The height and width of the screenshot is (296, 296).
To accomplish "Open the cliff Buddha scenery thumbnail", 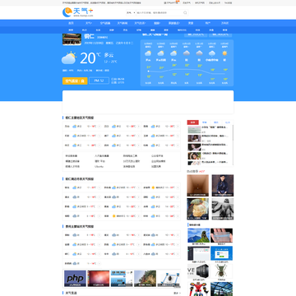I will 145,279.
